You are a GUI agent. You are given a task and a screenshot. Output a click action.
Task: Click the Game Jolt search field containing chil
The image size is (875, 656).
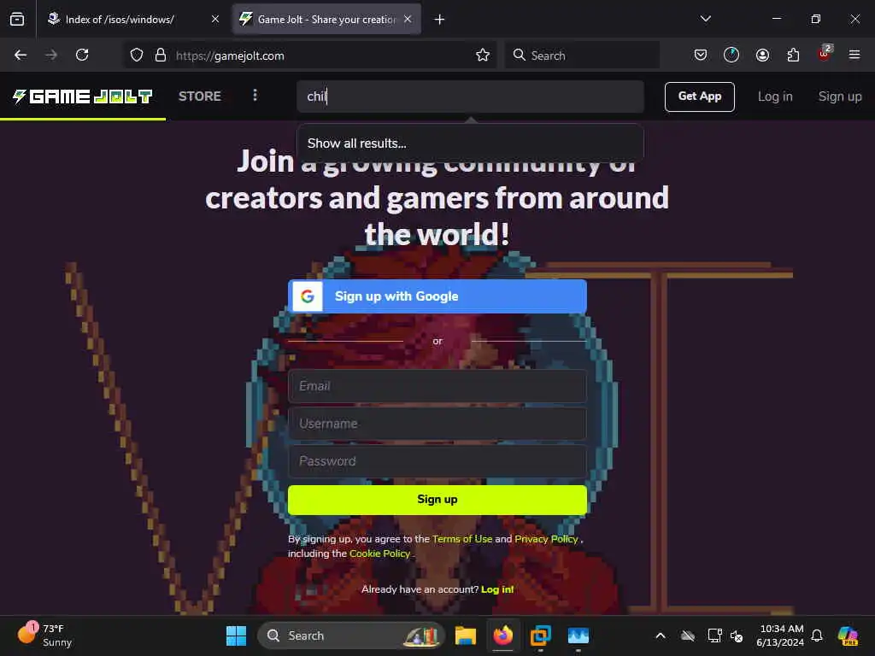471,97
